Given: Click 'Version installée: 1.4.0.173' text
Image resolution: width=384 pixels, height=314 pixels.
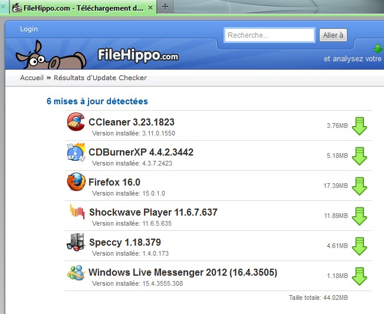Looking at the screenshot, I should click(130, 253).
